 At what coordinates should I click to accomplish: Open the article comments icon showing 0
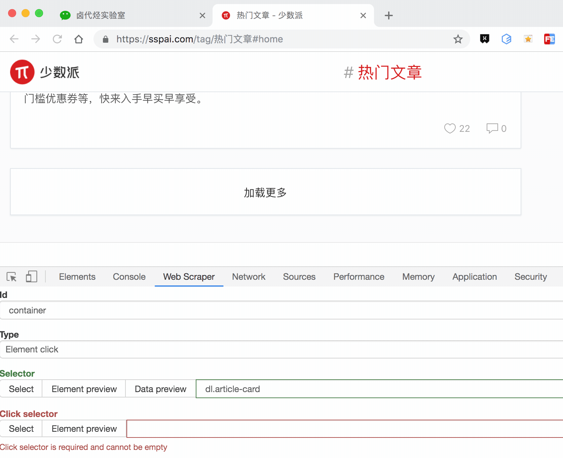tap(492, 128)
